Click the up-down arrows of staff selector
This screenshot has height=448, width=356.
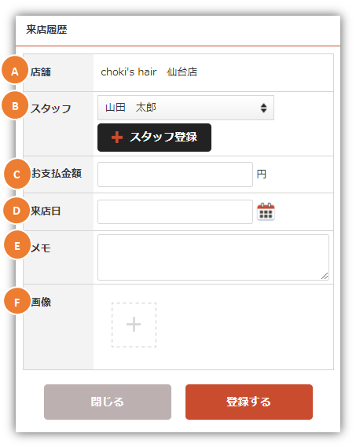[x=263, y=108]
